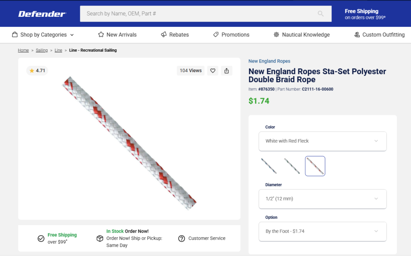The width and height of the screenshot is (411, 256).
Task: Open New Arrivals menu item
Action: [117, 35]
